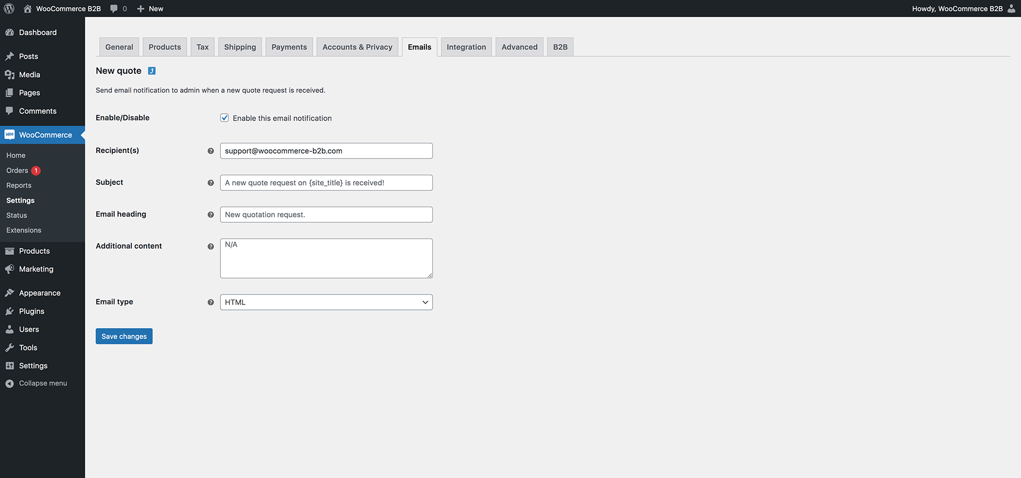
Task: Open the Integration tab
Action: (x=466, y=47)
